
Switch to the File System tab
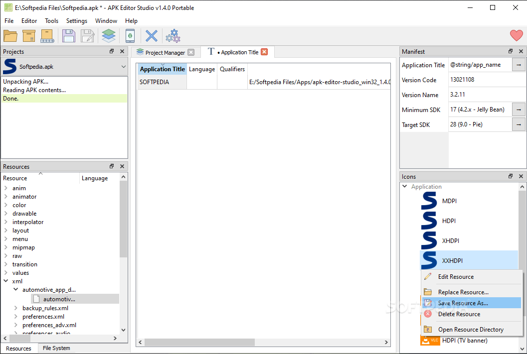coord(56,349)
